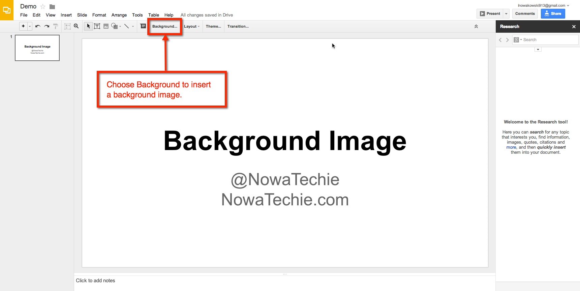Image resolution: width=580 pixels, height=291 pixels.
Task: Activate the select arrow cursor tool
Action: [x=88, y=26]
